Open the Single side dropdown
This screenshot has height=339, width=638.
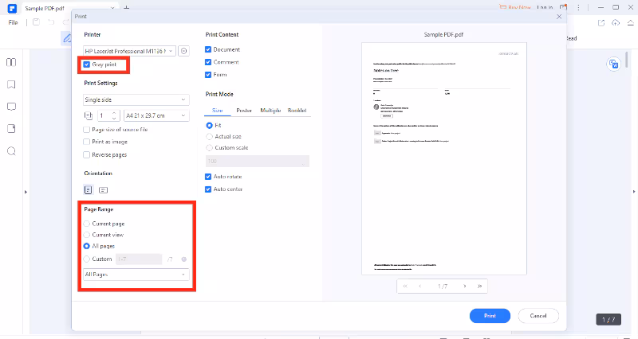136,99
